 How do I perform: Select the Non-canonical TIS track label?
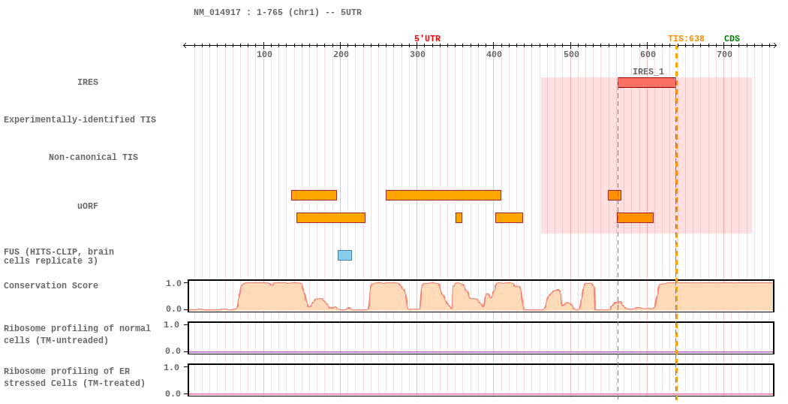pyautogui.click(x=93, y=158)
